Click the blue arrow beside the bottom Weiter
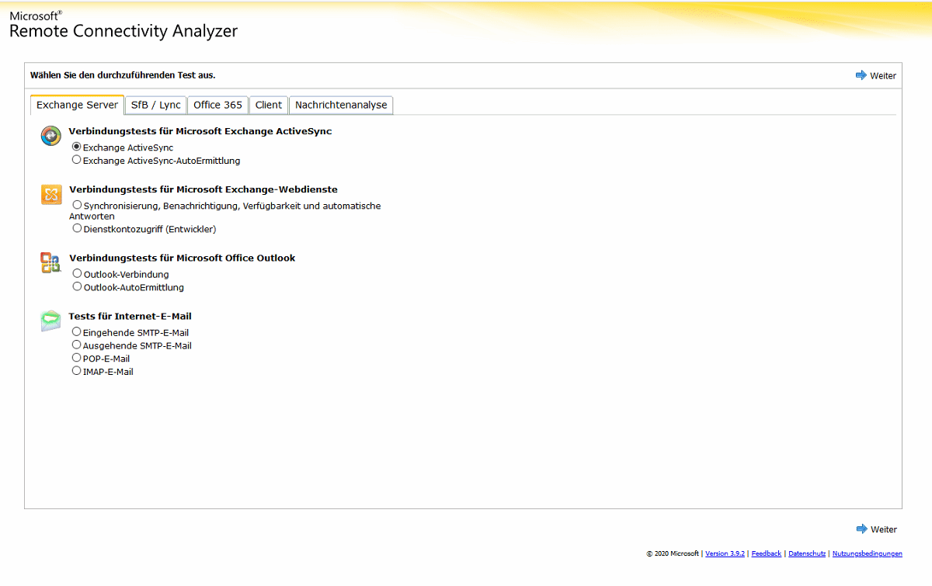This screenshot has height=586, width=932. click(861, 529)
